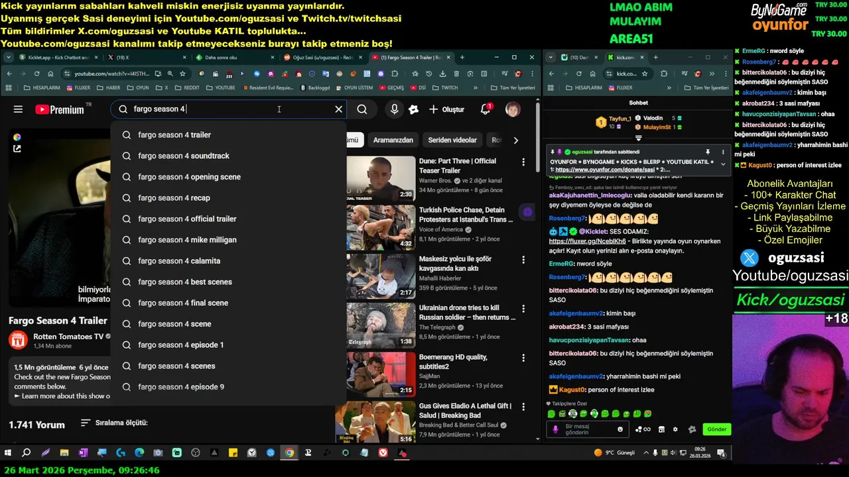Open the Backloggd bookmark

tap(315, 87)
